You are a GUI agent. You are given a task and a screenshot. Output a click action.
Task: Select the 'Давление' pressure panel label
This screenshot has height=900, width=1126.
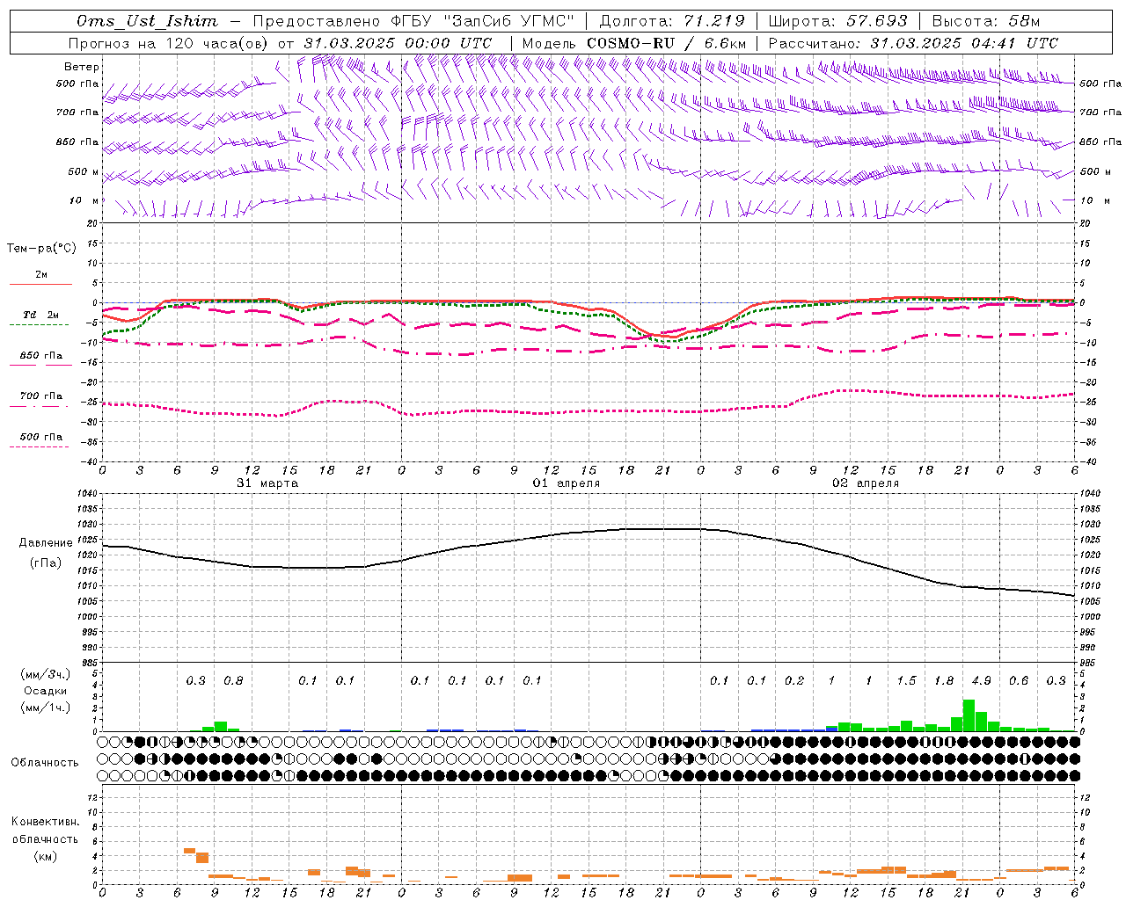[x=46, y=543]
